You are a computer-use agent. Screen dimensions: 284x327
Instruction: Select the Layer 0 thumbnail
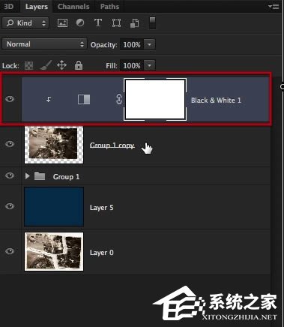pyautogui.click(x=54, y=251)
